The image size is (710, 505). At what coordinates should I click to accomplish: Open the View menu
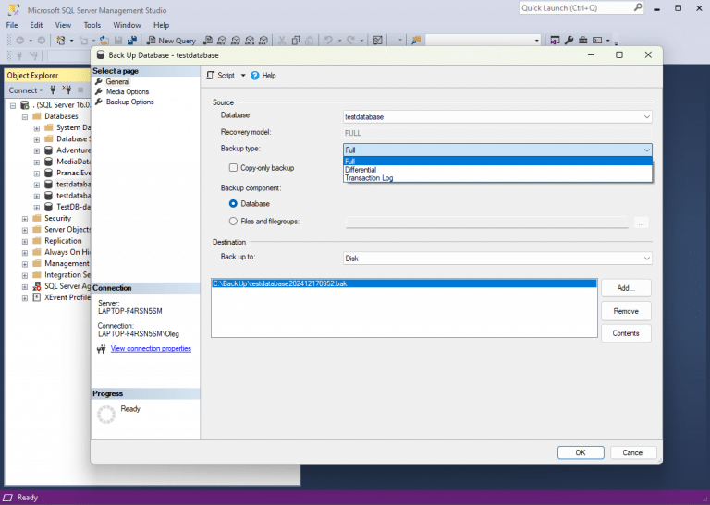click(63, 25)
